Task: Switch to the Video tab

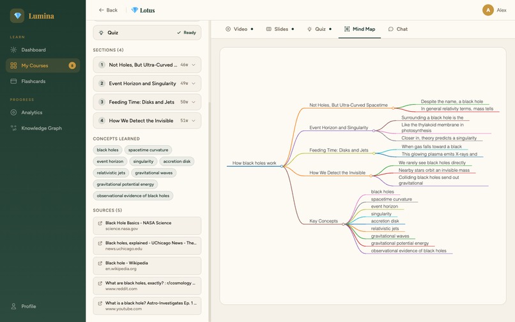Action: pos(240,29)
